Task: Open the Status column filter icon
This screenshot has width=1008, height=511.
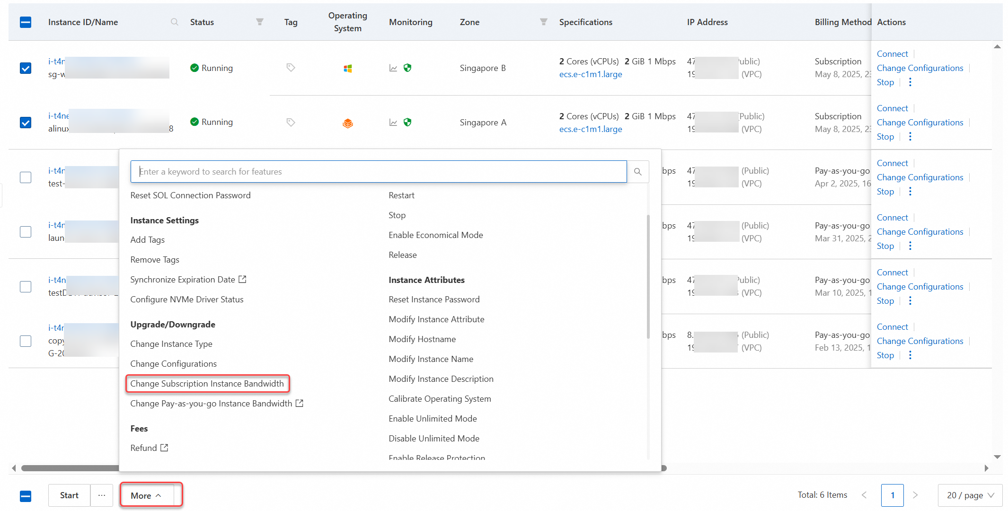Action: (x=259, y=22)
